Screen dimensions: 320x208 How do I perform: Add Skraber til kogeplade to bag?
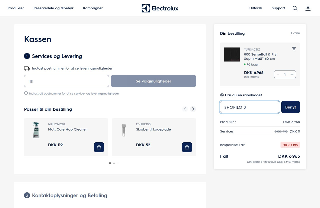[x=187, y=147]
